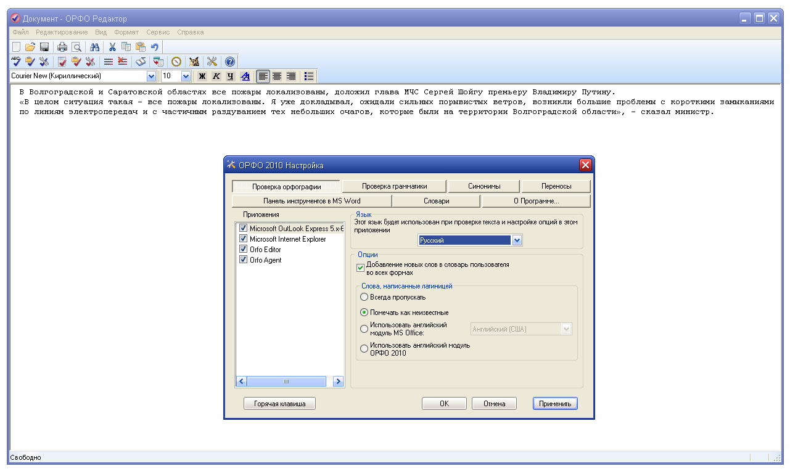This screenshot has width=790, height=474.
Task: Switch to 'Словари' tab
Action: 437,201
